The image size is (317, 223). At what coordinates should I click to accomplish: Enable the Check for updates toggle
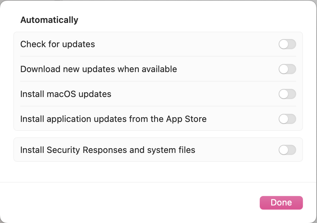(x=287, y=44)
